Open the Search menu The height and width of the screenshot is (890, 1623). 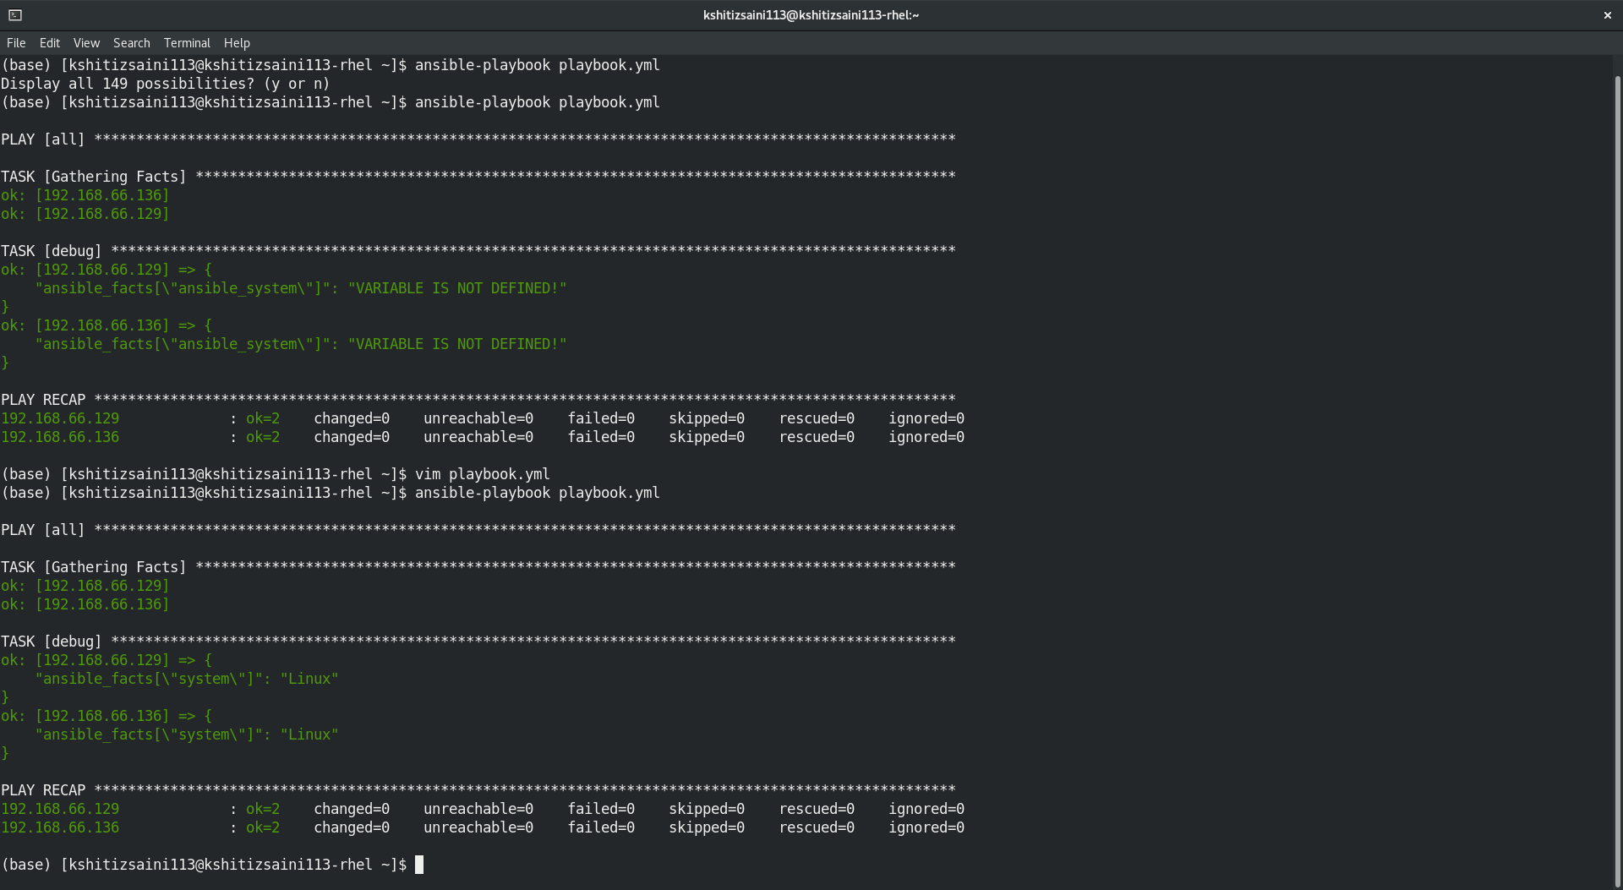tap(131, 43)
